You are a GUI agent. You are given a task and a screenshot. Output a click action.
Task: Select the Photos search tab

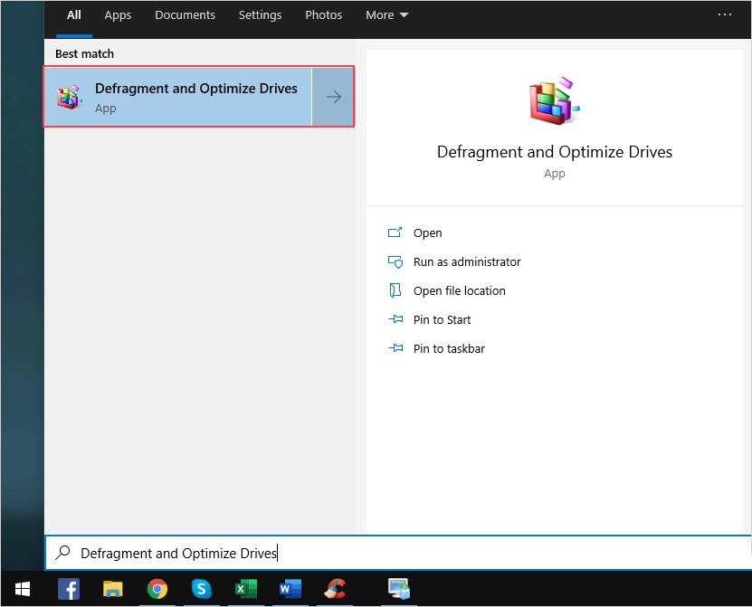point(323,15)
